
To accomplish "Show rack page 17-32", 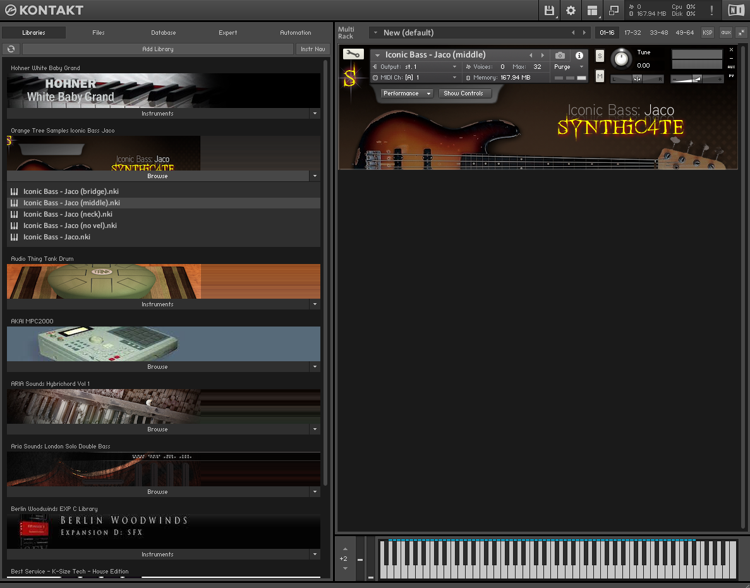I will [x=632, y=32].
